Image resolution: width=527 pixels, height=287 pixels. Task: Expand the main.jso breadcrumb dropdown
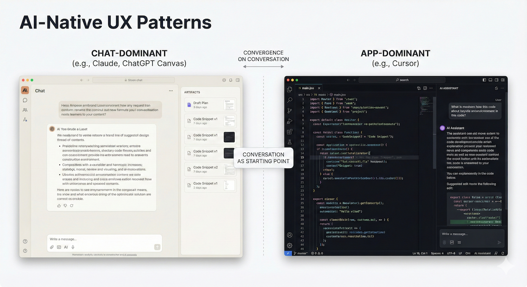339,95
